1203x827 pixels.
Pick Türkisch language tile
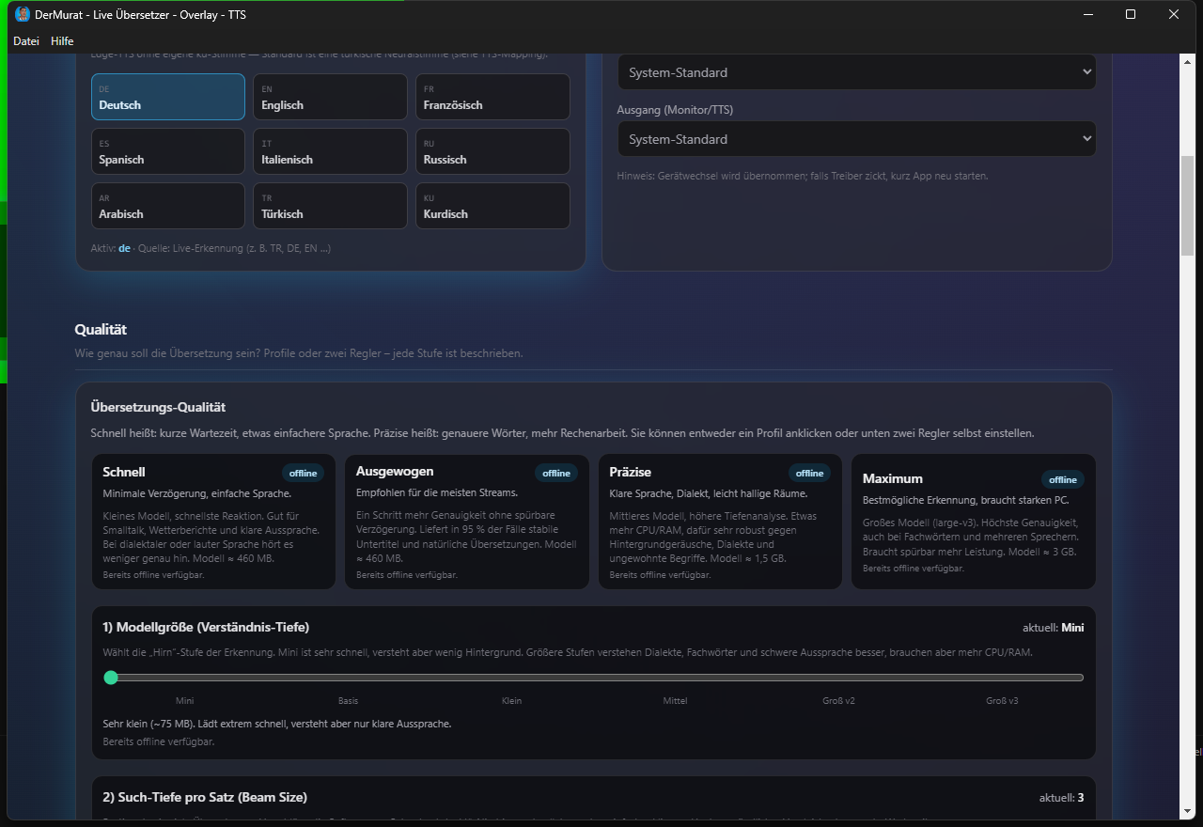pos(331,206)
